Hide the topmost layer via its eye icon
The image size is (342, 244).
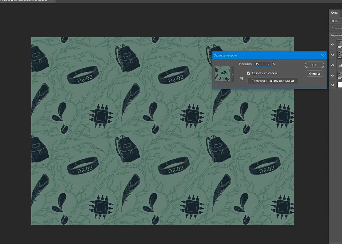(x=333, y=44)
